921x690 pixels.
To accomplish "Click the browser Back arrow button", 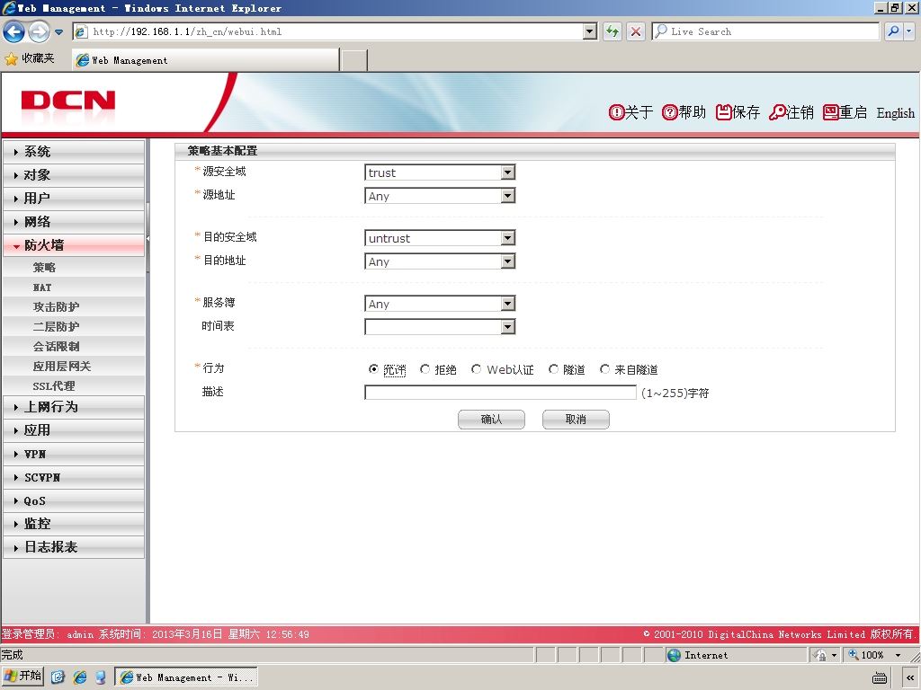I will click(x=14, y=31).
